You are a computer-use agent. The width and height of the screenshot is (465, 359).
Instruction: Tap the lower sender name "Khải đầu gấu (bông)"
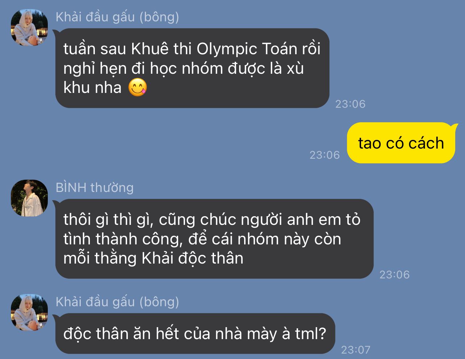click(x=117, y=302)
